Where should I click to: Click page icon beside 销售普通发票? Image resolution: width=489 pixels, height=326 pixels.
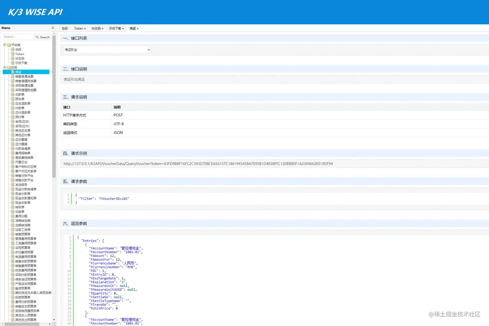(13, 76)
